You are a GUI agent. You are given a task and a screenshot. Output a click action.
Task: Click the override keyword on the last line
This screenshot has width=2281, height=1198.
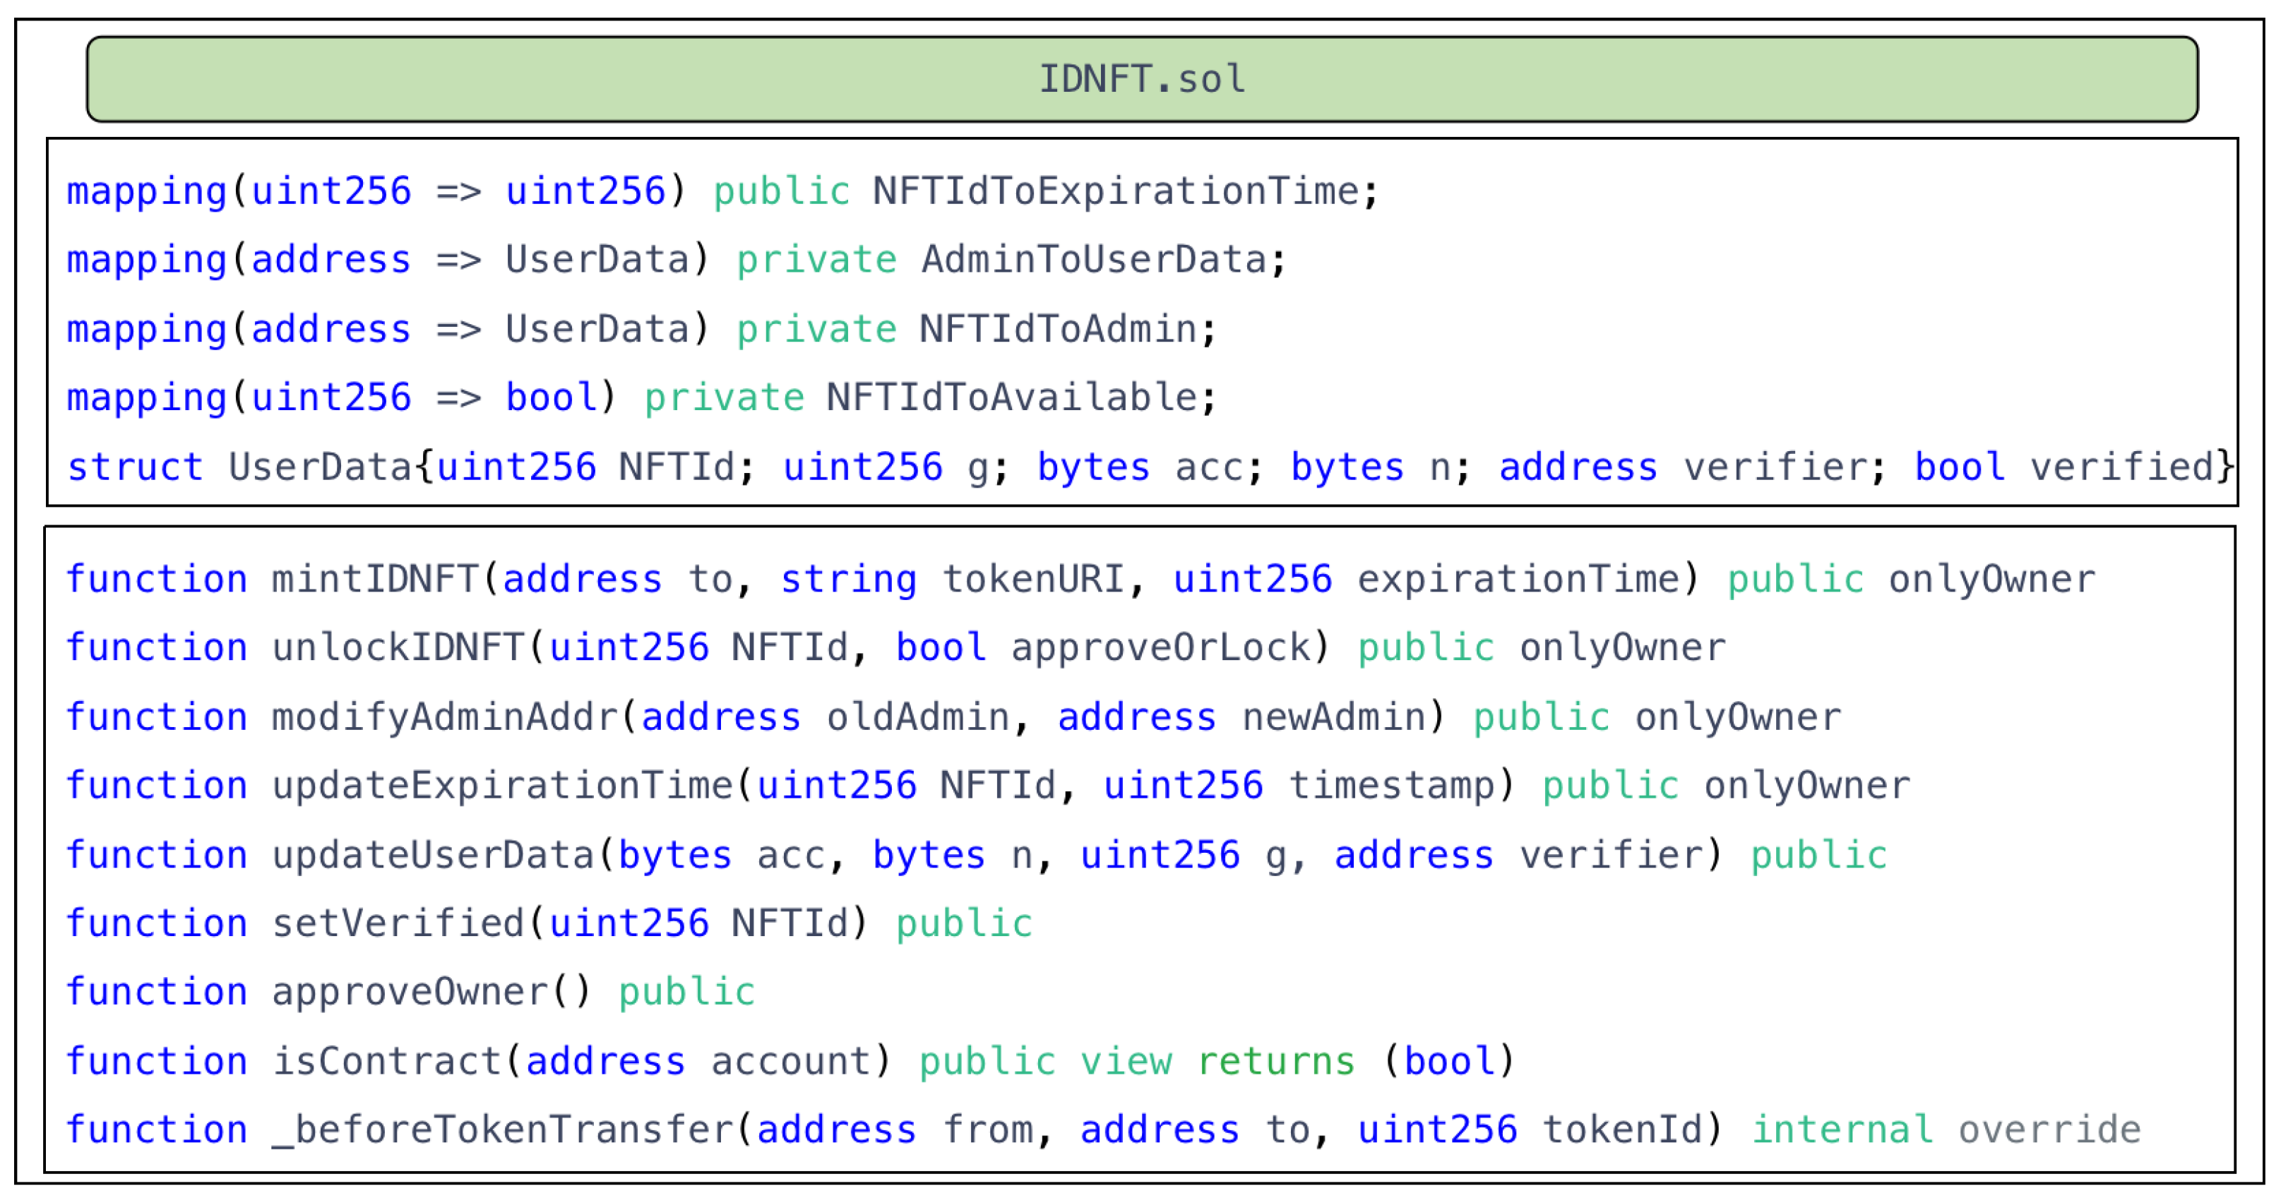click(2050, 1130)
